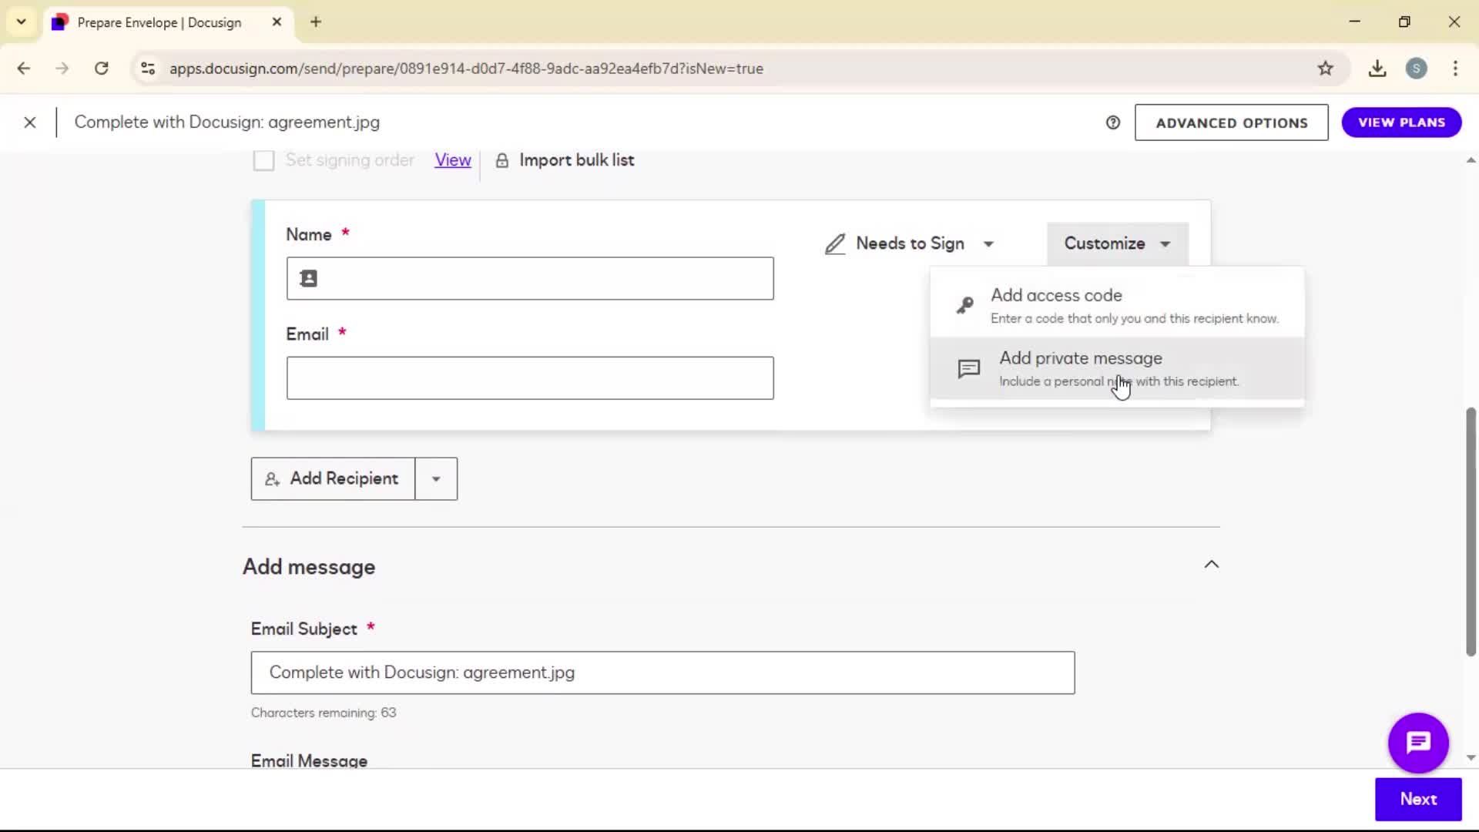
Task: Open the Chrome three-dot menu
Action: pyautogui.click(x=1455, y=69)
